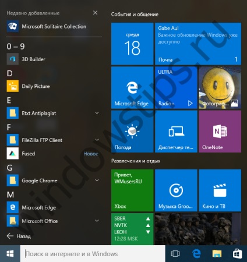Click the letter M section header
Screen dimensions: 247x262
[10, 194]
